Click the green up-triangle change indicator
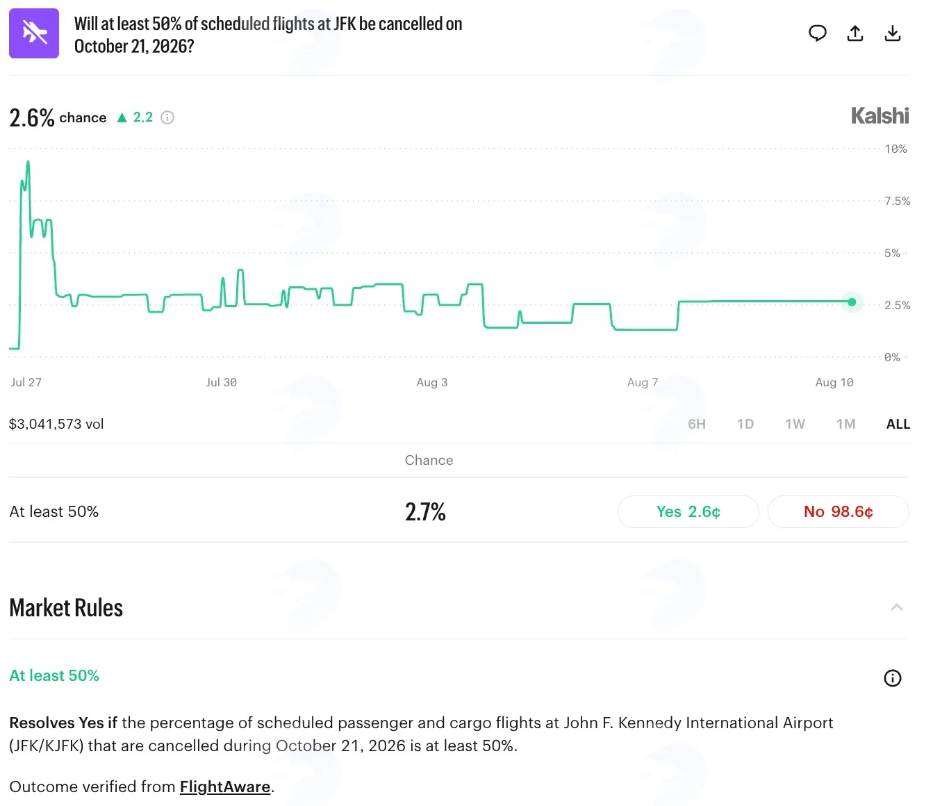Image resolution: width=949 pixels, height=806 pixels. point(122,117)
